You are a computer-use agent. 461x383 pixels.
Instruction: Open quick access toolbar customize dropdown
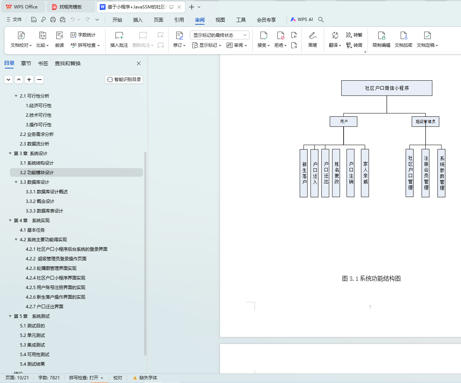point(97,20)
